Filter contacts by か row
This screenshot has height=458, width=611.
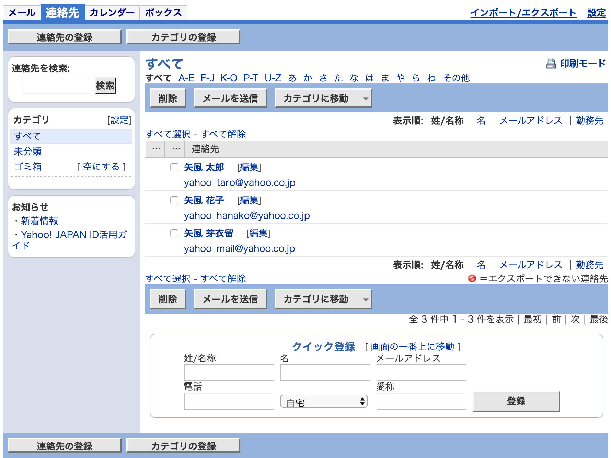point(308,78)
